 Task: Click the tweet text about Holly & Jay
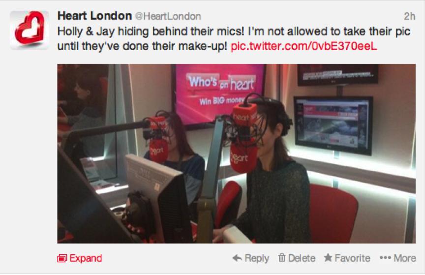point(234,39)
